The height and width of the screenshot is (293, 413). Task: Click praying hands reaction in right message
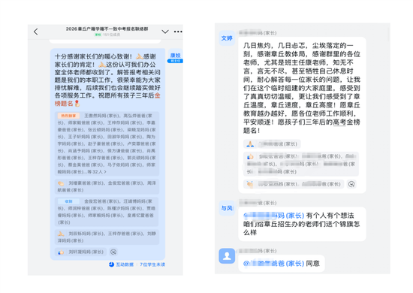[x=272, y=143]
